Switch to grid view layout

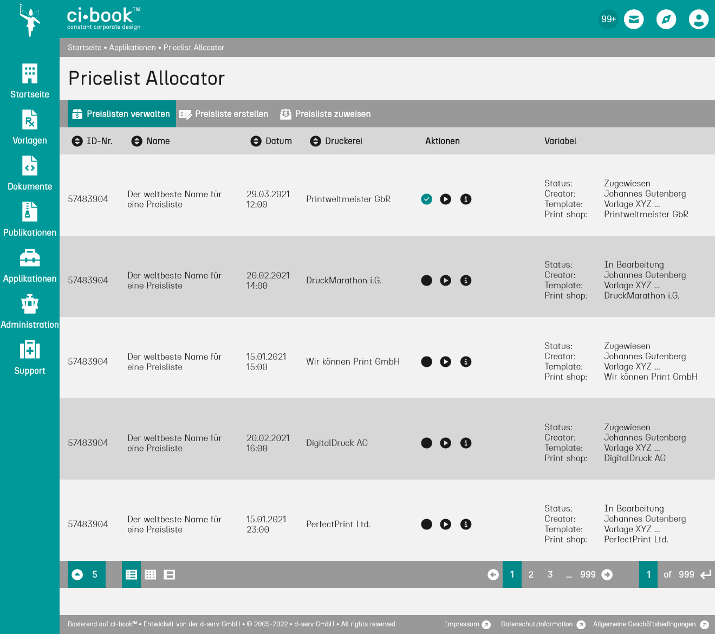point(151,574)
